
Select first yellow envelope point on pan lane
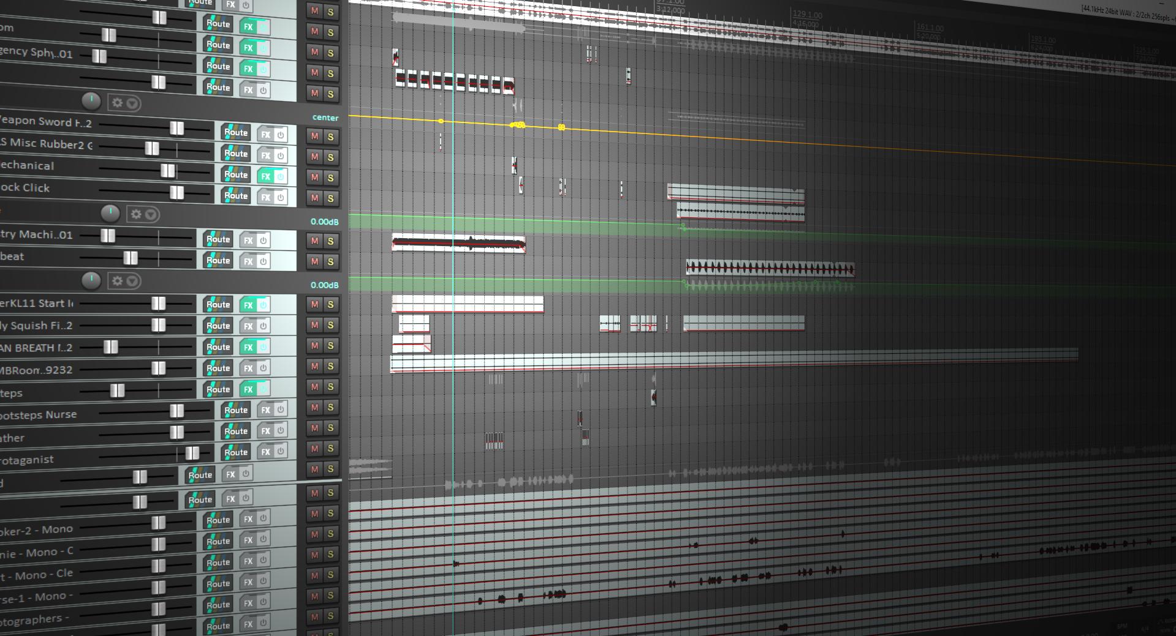[441, 121]
